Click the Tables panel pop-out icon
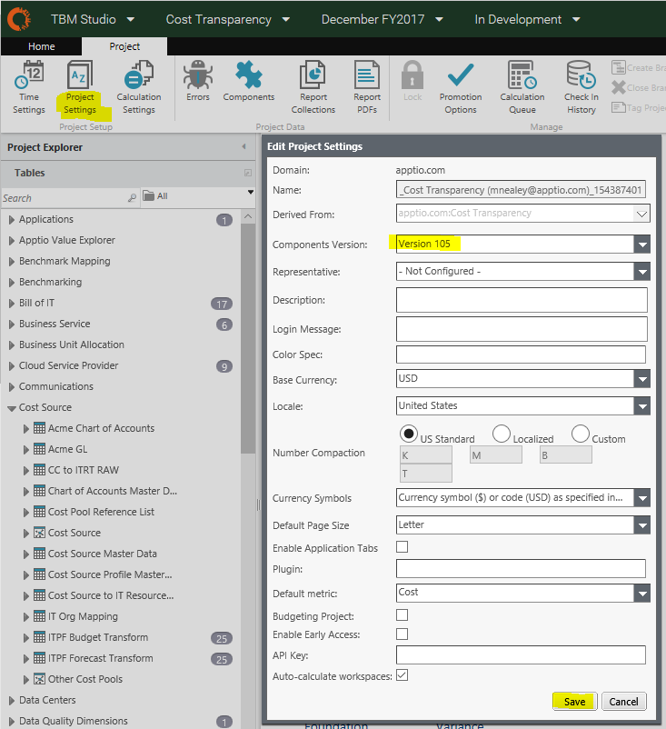This screenshot has height=729, width=666. (248, 173)
